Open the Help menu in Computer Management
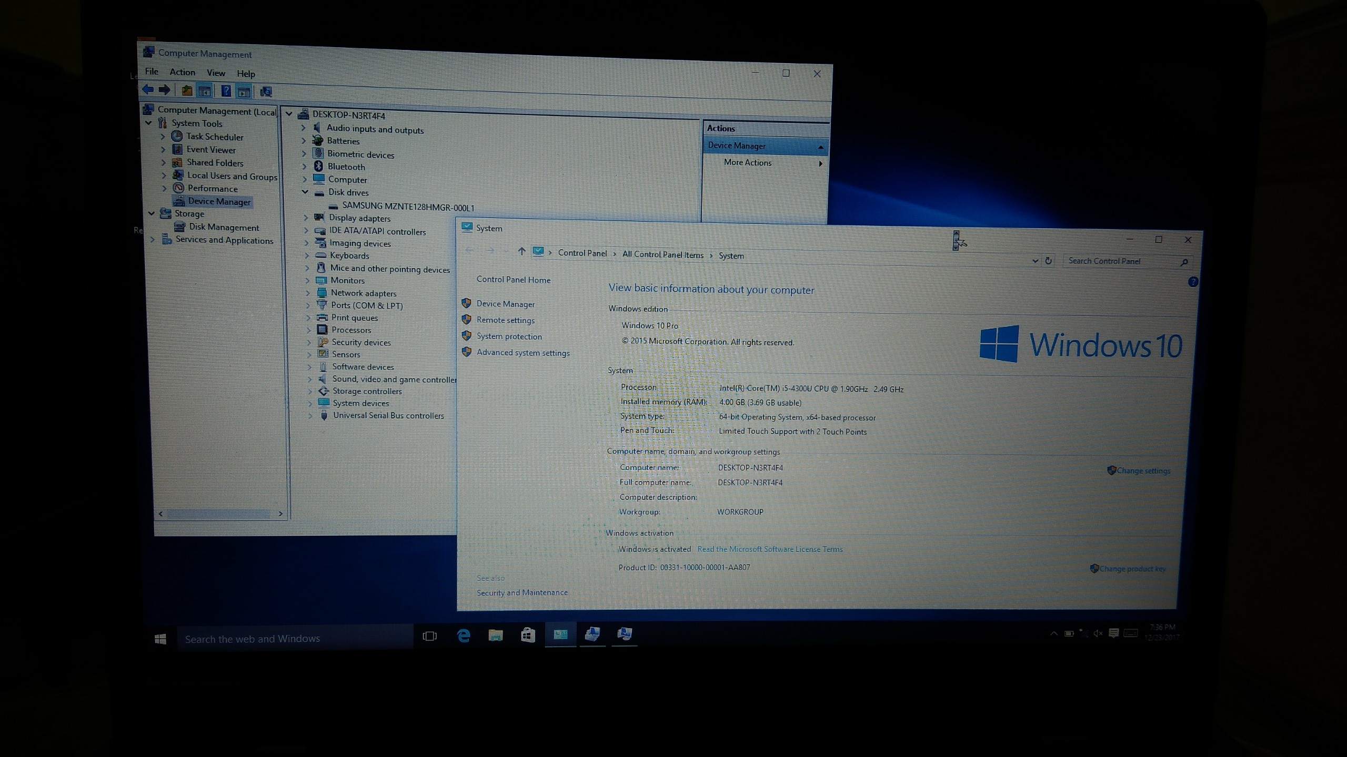 point(246,74)
